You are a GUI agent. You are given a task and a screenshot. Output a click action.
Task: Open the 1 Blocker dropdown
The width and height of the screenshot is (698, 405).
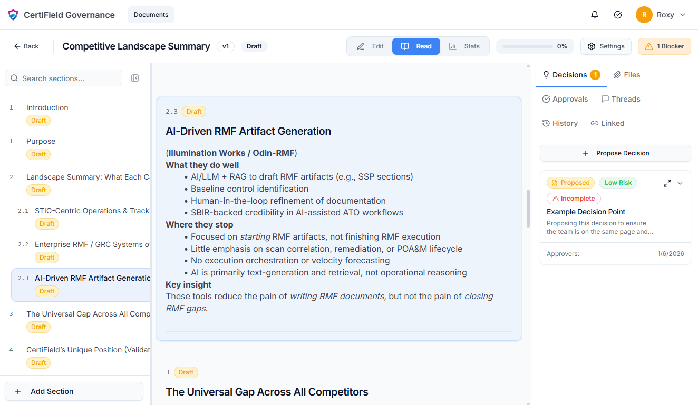(664, 46)
